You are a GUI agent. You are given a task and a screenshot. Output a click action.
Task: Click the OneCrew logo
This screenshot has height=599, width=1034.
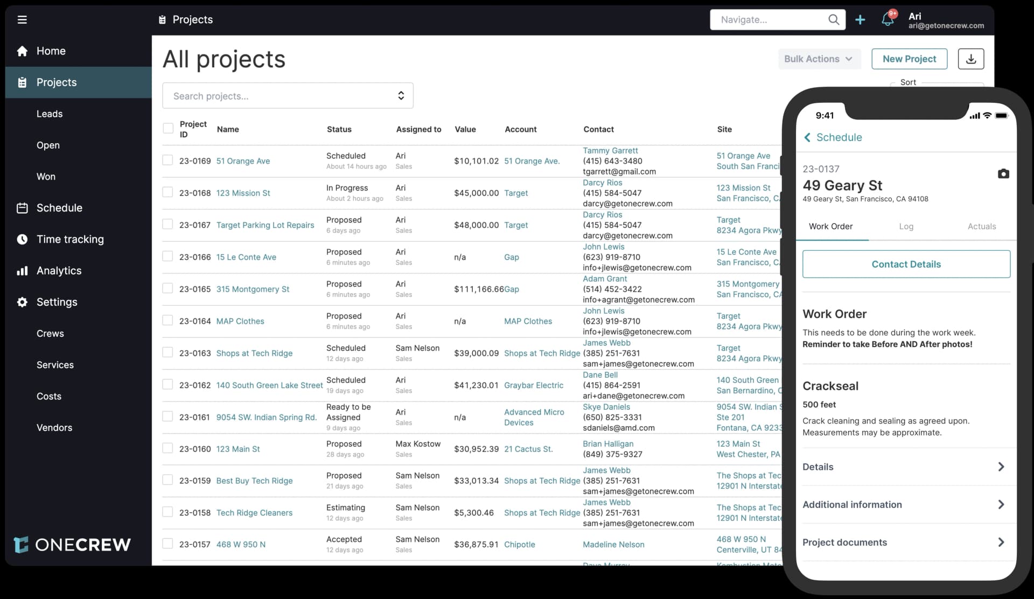pos(72,545)
